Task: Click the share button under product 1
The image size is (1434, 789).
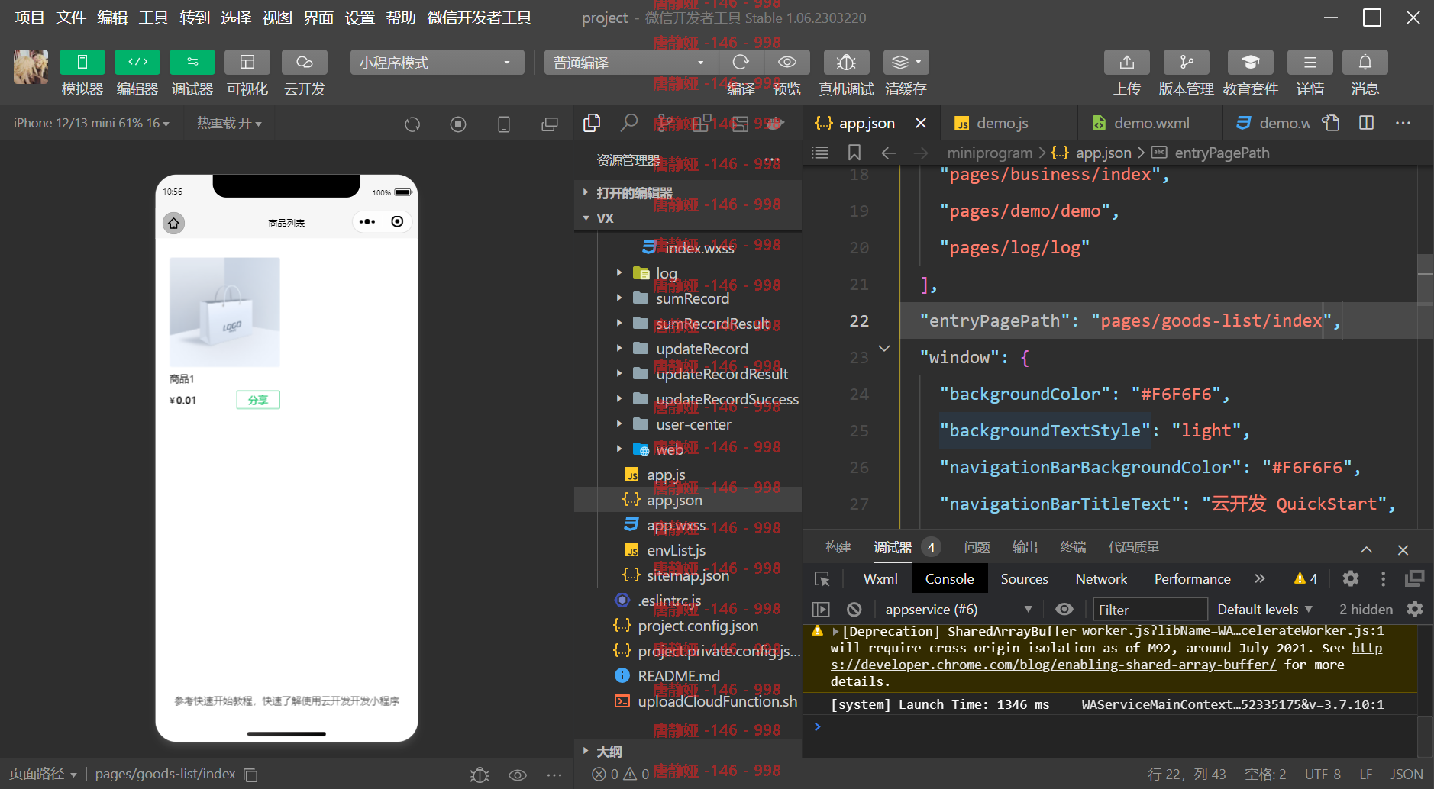Action: (x=258, y=400)
